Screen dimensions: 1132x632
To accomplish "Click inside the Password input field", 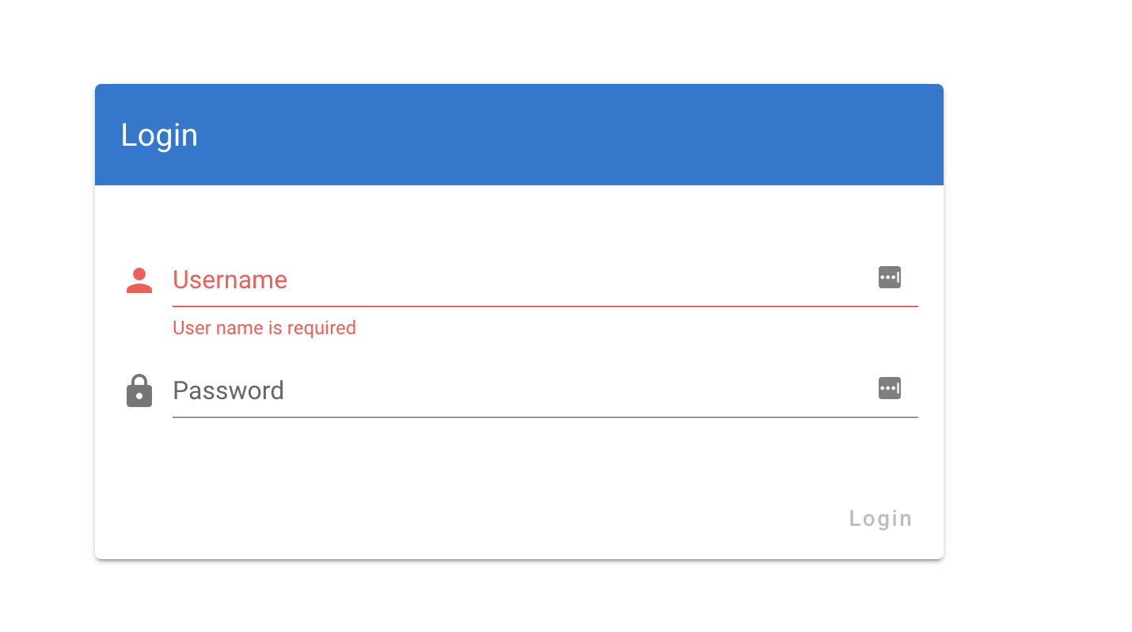I will coord(475,390).
